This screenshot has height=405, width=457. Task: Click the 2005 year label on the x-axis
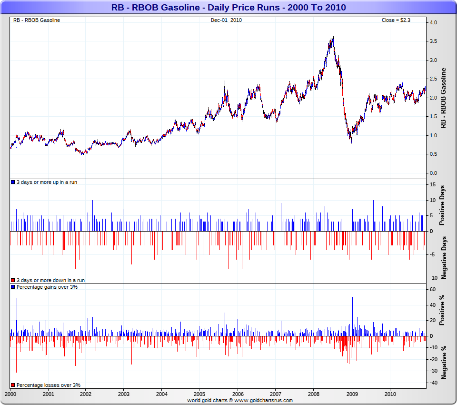(x=199, y=394)
